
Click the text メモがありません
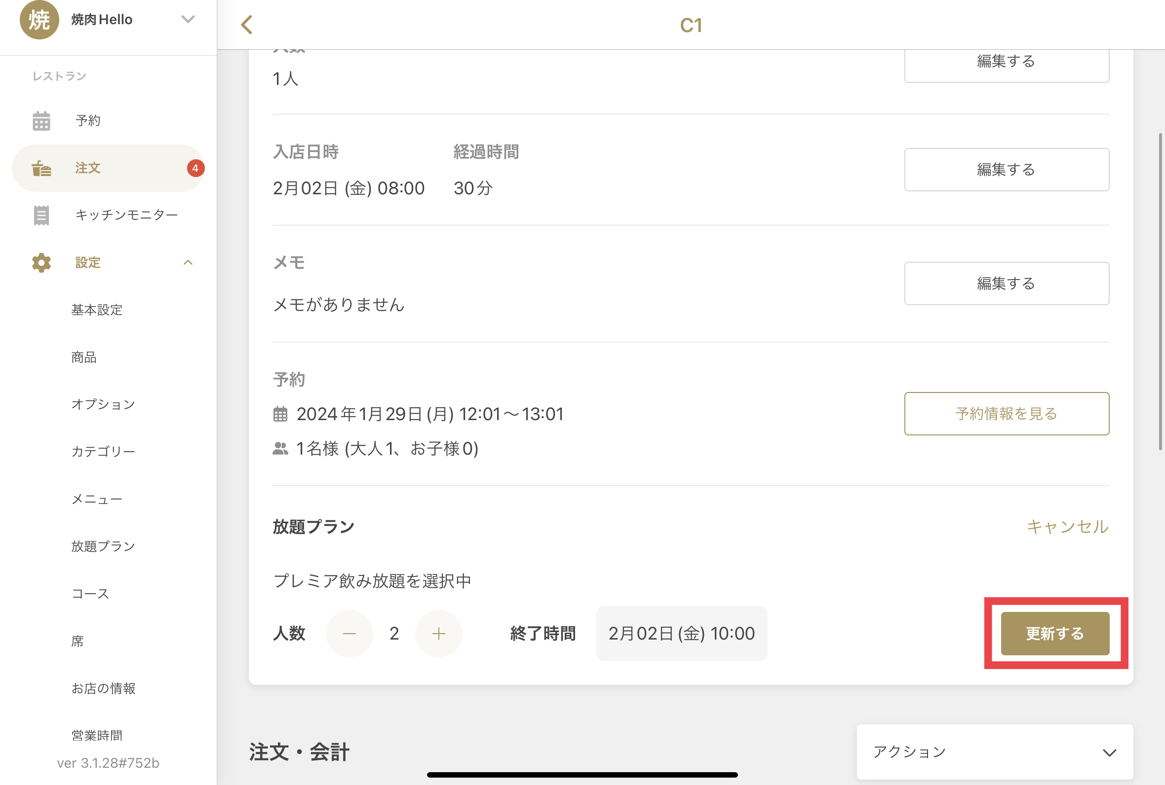(x=339, y=304)
